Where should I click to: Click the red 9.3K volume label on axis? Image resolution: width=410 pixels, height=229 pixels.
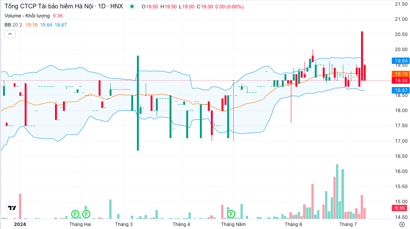399,208
